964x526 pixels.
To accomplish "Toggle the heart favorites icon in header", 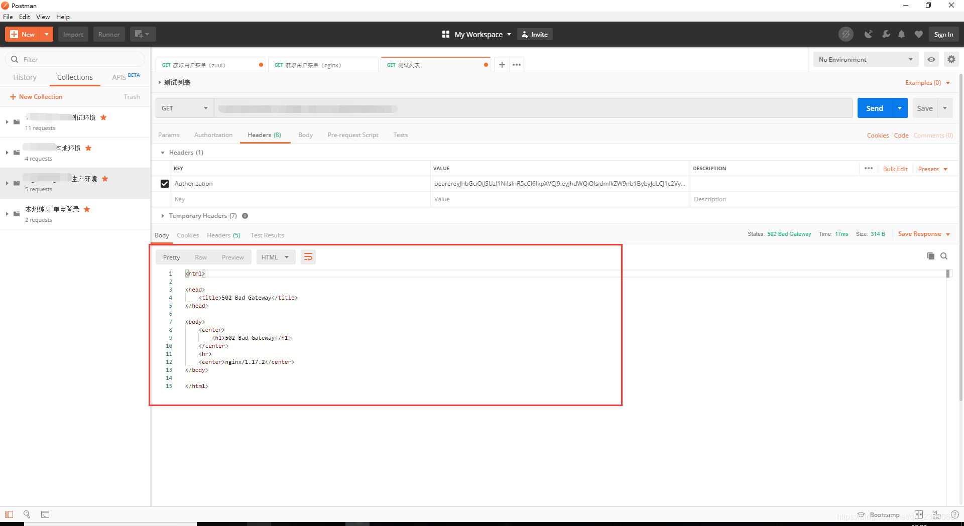I will 918,34.
